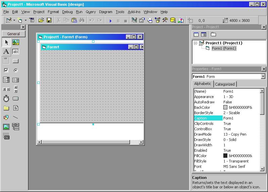This screenshot has width=268, height=192.
Task: Open the Debug menu
Action: click(x=68, y=12)
